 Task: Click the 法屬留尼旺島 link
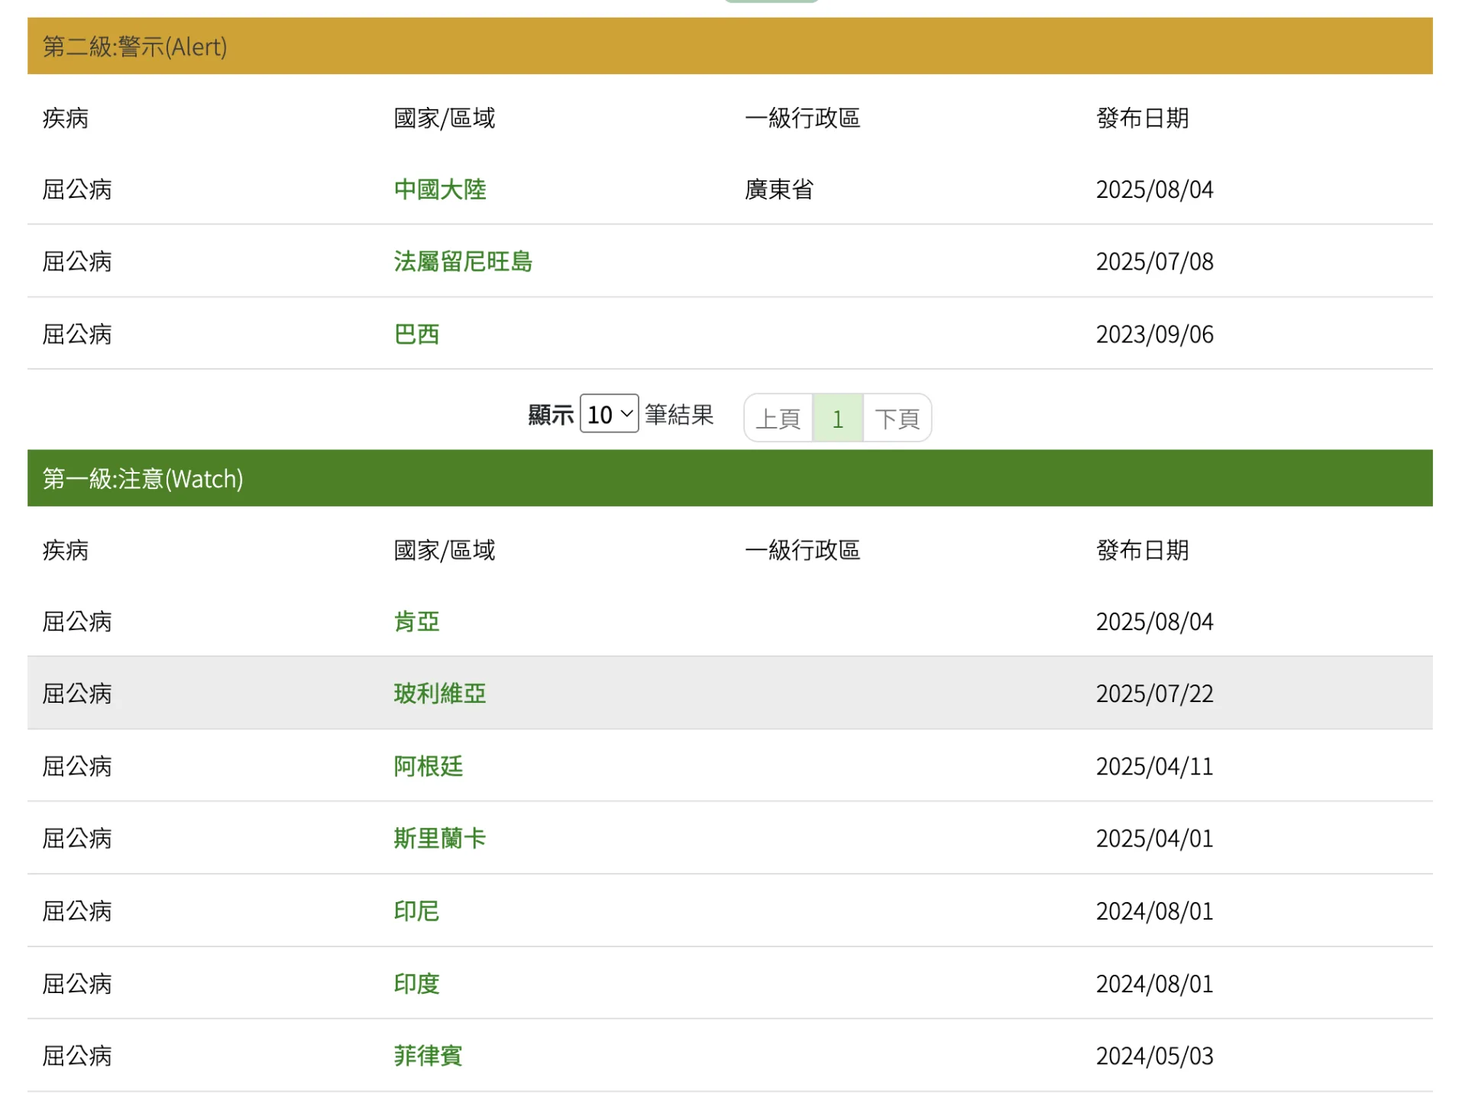tap(463, 262)
